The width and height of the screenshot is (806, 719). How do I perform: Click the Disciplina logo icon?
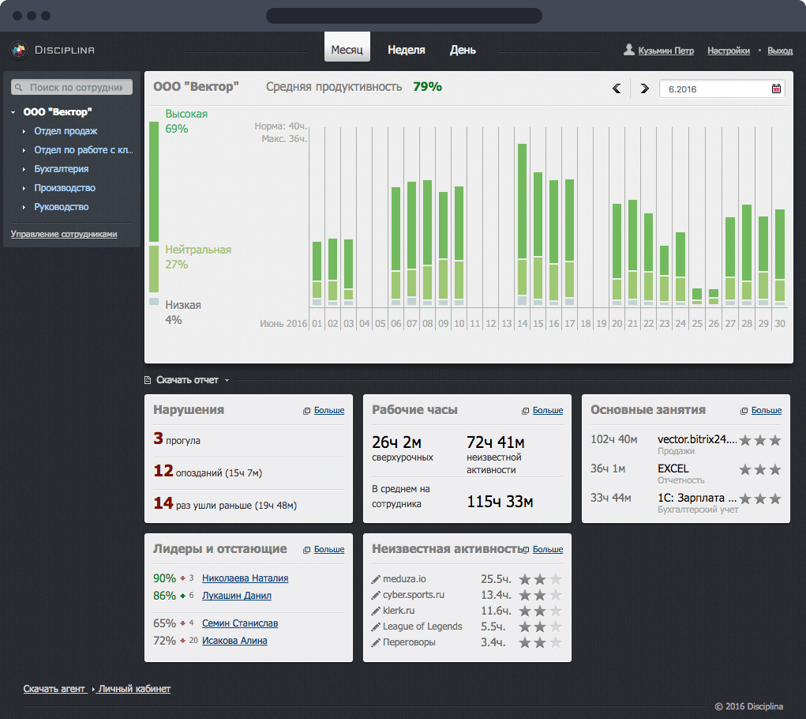click(18, 51)
